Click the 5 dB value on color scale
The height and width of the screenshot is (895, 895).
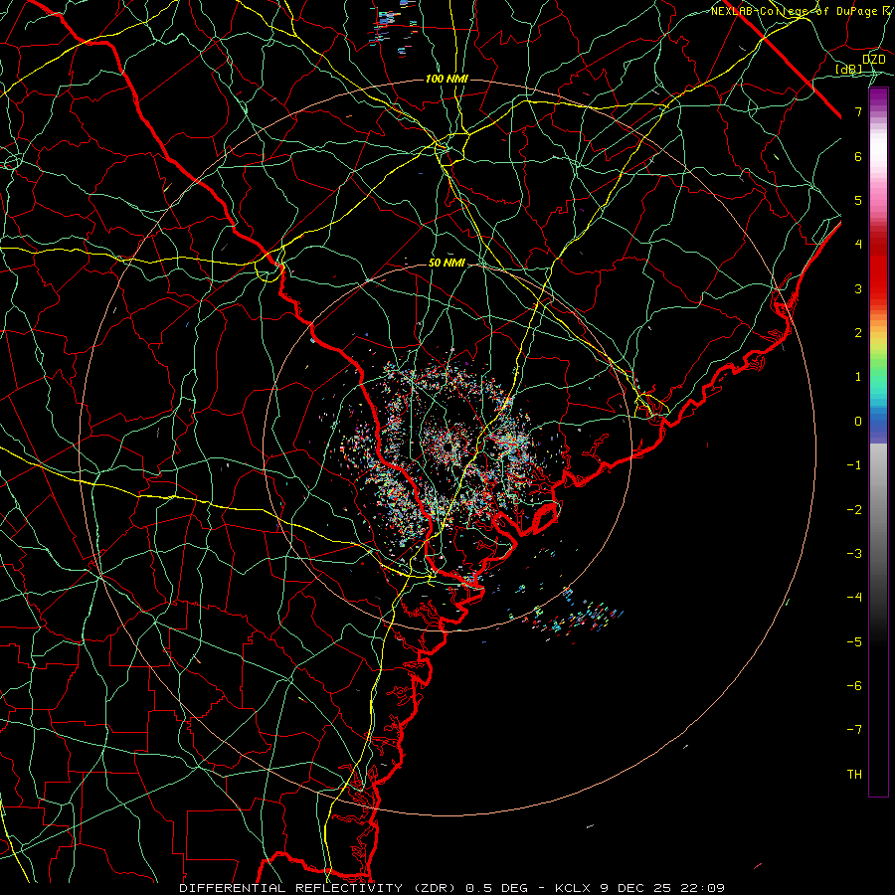click(858, 200)
